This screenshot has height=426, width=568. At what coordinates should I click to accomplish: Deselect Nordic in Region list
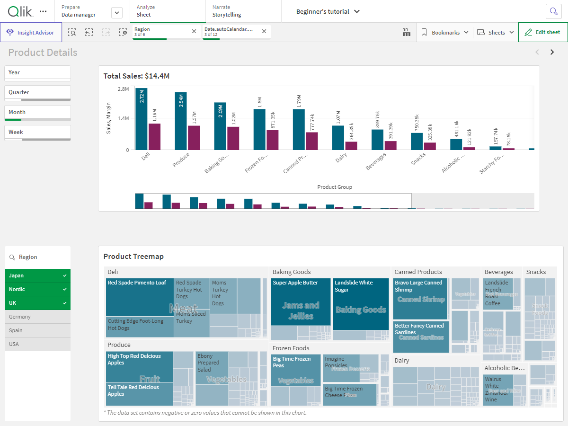pos(37,289)
